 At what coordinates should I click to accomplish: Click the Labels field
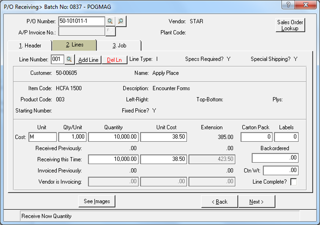tap(287, 137)
